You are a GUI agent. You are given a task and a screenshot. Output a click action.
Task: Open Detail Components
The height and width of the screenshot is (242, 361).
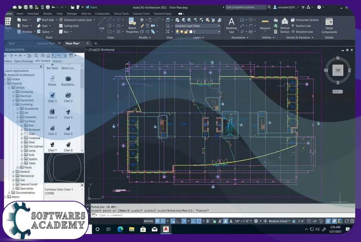[329, 26]
